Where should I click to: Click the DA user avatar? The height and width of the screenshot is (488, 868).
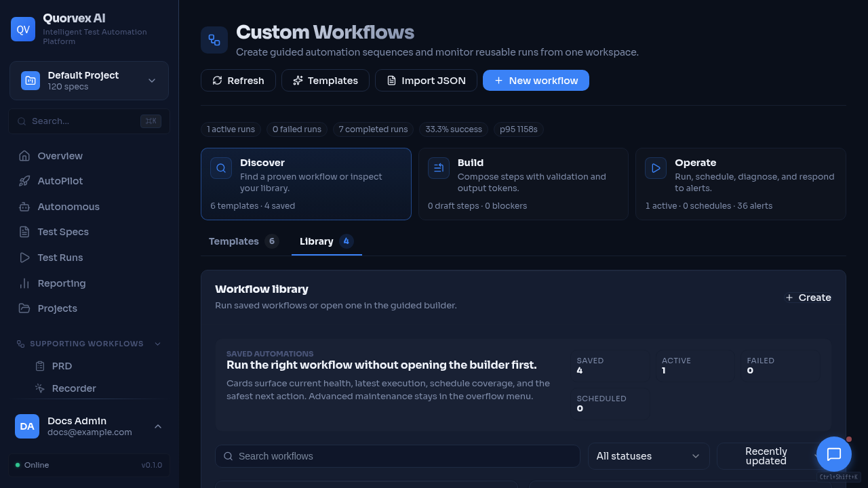pyautogui.click(x=27, y=426)
